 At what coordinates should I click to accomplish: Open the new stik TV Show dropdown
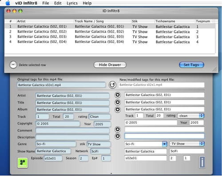click(x=187, y=144)
